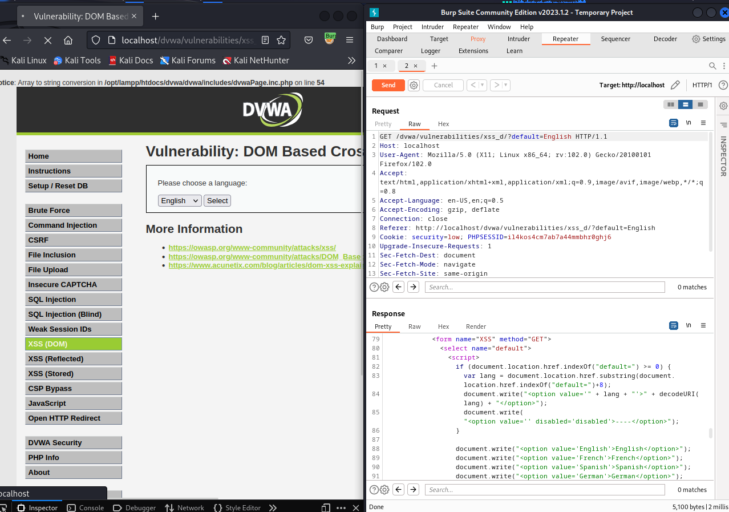The height and width of the screenshot is (512, 729).
Task: Open Firefox application hamburger menu
Action: [350, 41]
